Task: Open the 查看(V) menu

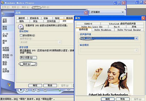Action: (15, 7)
